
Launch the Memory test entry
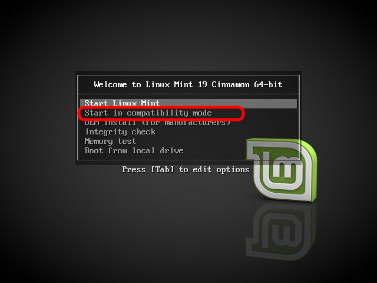point(110,141)
